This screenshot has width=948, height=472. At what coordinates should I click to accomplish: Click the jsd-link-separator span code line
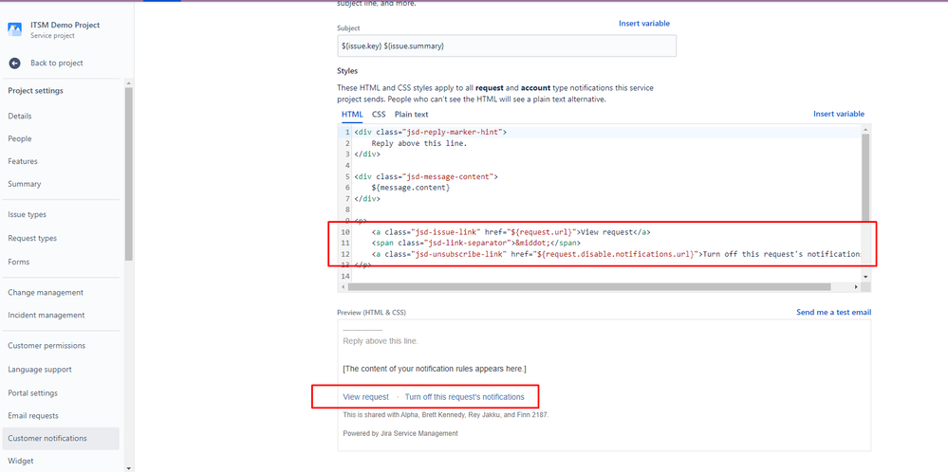(475, 244)
